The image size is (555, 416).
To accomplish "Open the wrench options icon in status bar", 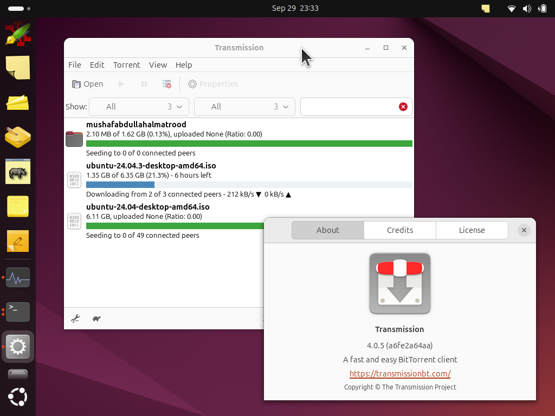I will [x=75, y=318].
